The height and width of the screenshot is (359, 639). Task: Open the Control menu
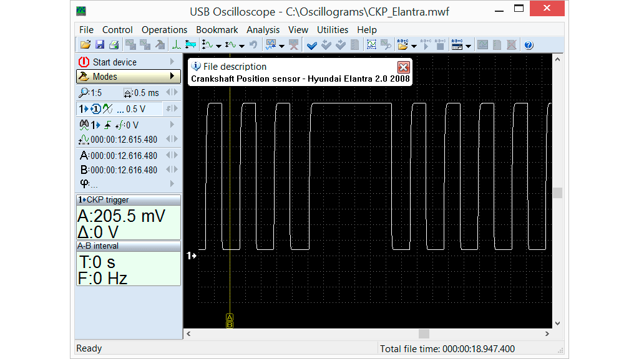tap(117, 30)
